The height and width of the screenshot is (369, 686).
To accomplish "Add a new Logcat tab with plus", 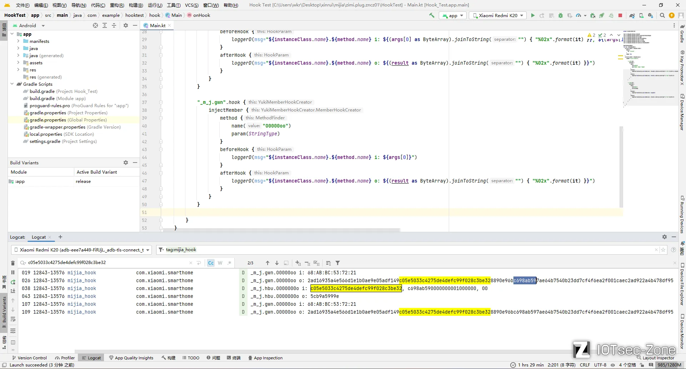I will coord(60,237).
